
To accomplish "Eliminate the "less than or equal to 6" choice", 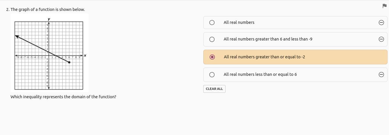I will click(381, 74).
